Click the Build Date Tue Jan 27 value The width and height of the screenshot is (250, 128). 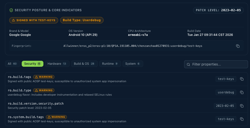(210, 35)
